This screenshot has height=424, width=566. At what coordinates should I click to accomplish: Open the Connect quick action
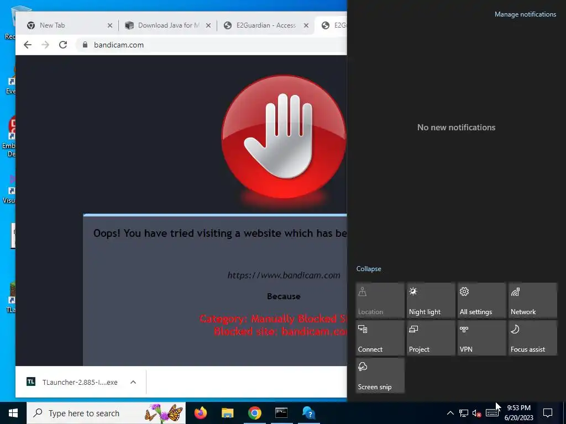click(x=380, y=338)
